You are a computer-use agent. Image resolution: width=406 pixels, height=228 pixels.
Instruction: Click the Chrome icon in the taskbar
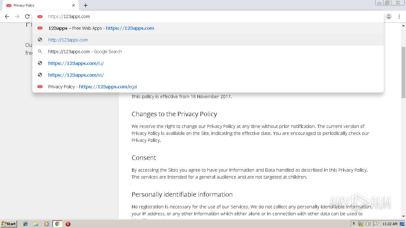pyautogui.click(x=57, y=224)
